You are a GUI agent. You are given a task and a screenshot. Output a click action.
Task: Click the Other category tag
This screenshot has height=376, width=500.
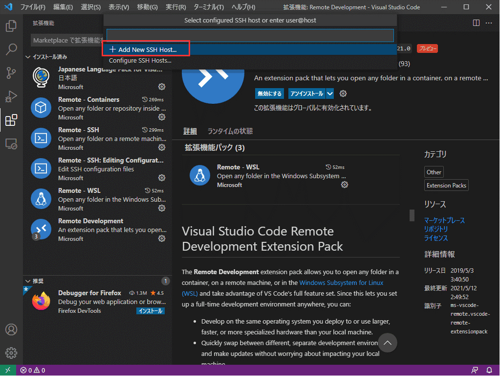(x=434, y=172)
